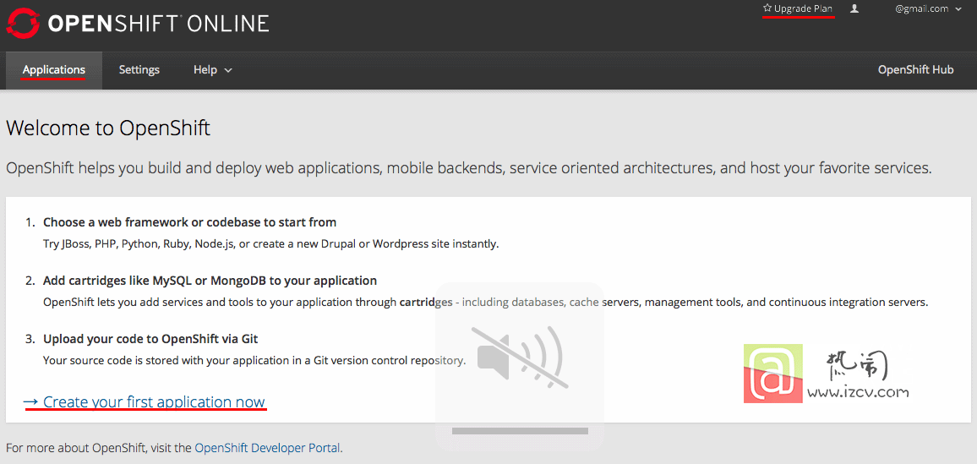Viewport: 977px width, 464px height.
Task: Click 'Add cartridges like MySQL or MongoDB' text
Action: (x=210, y=281)
